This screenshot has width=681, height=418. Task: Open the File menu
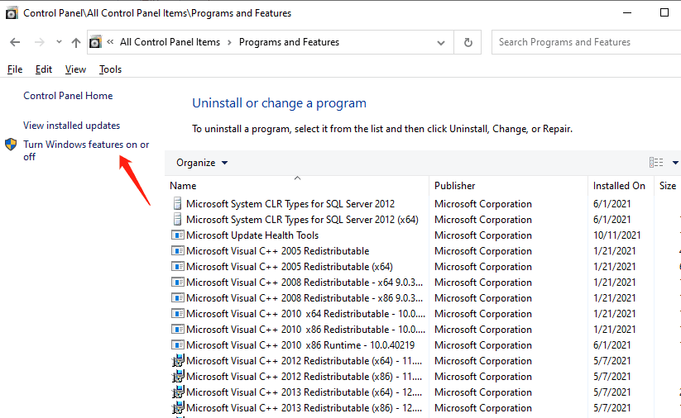tap(15, 69)
